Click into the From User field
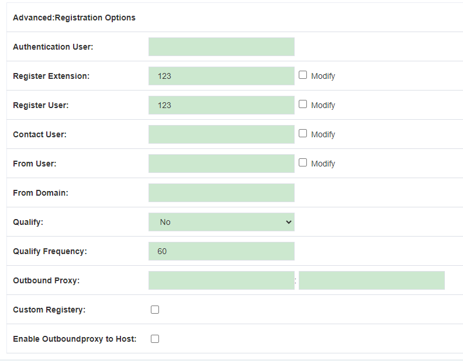463x361 pixels. [x=222, y=164]
